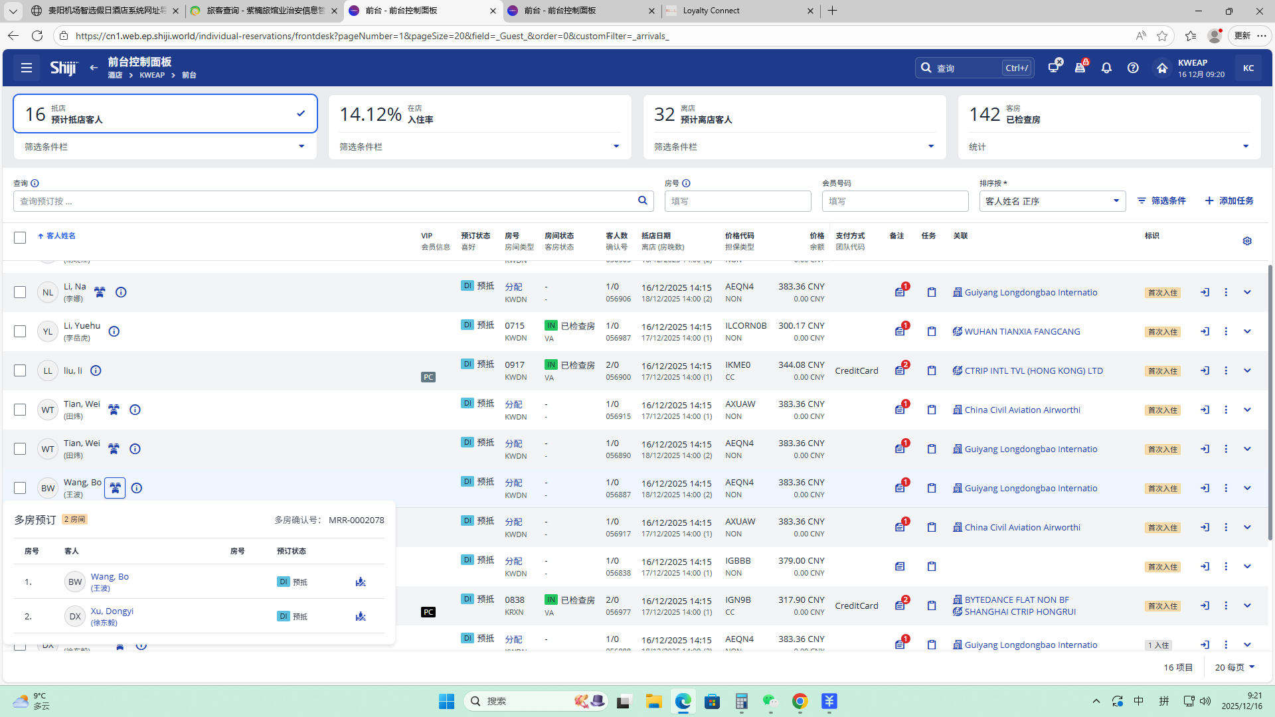Screen dimensions: 1275x717
Task: Click the home property icon beside KWEAP
Action: 1161,68
